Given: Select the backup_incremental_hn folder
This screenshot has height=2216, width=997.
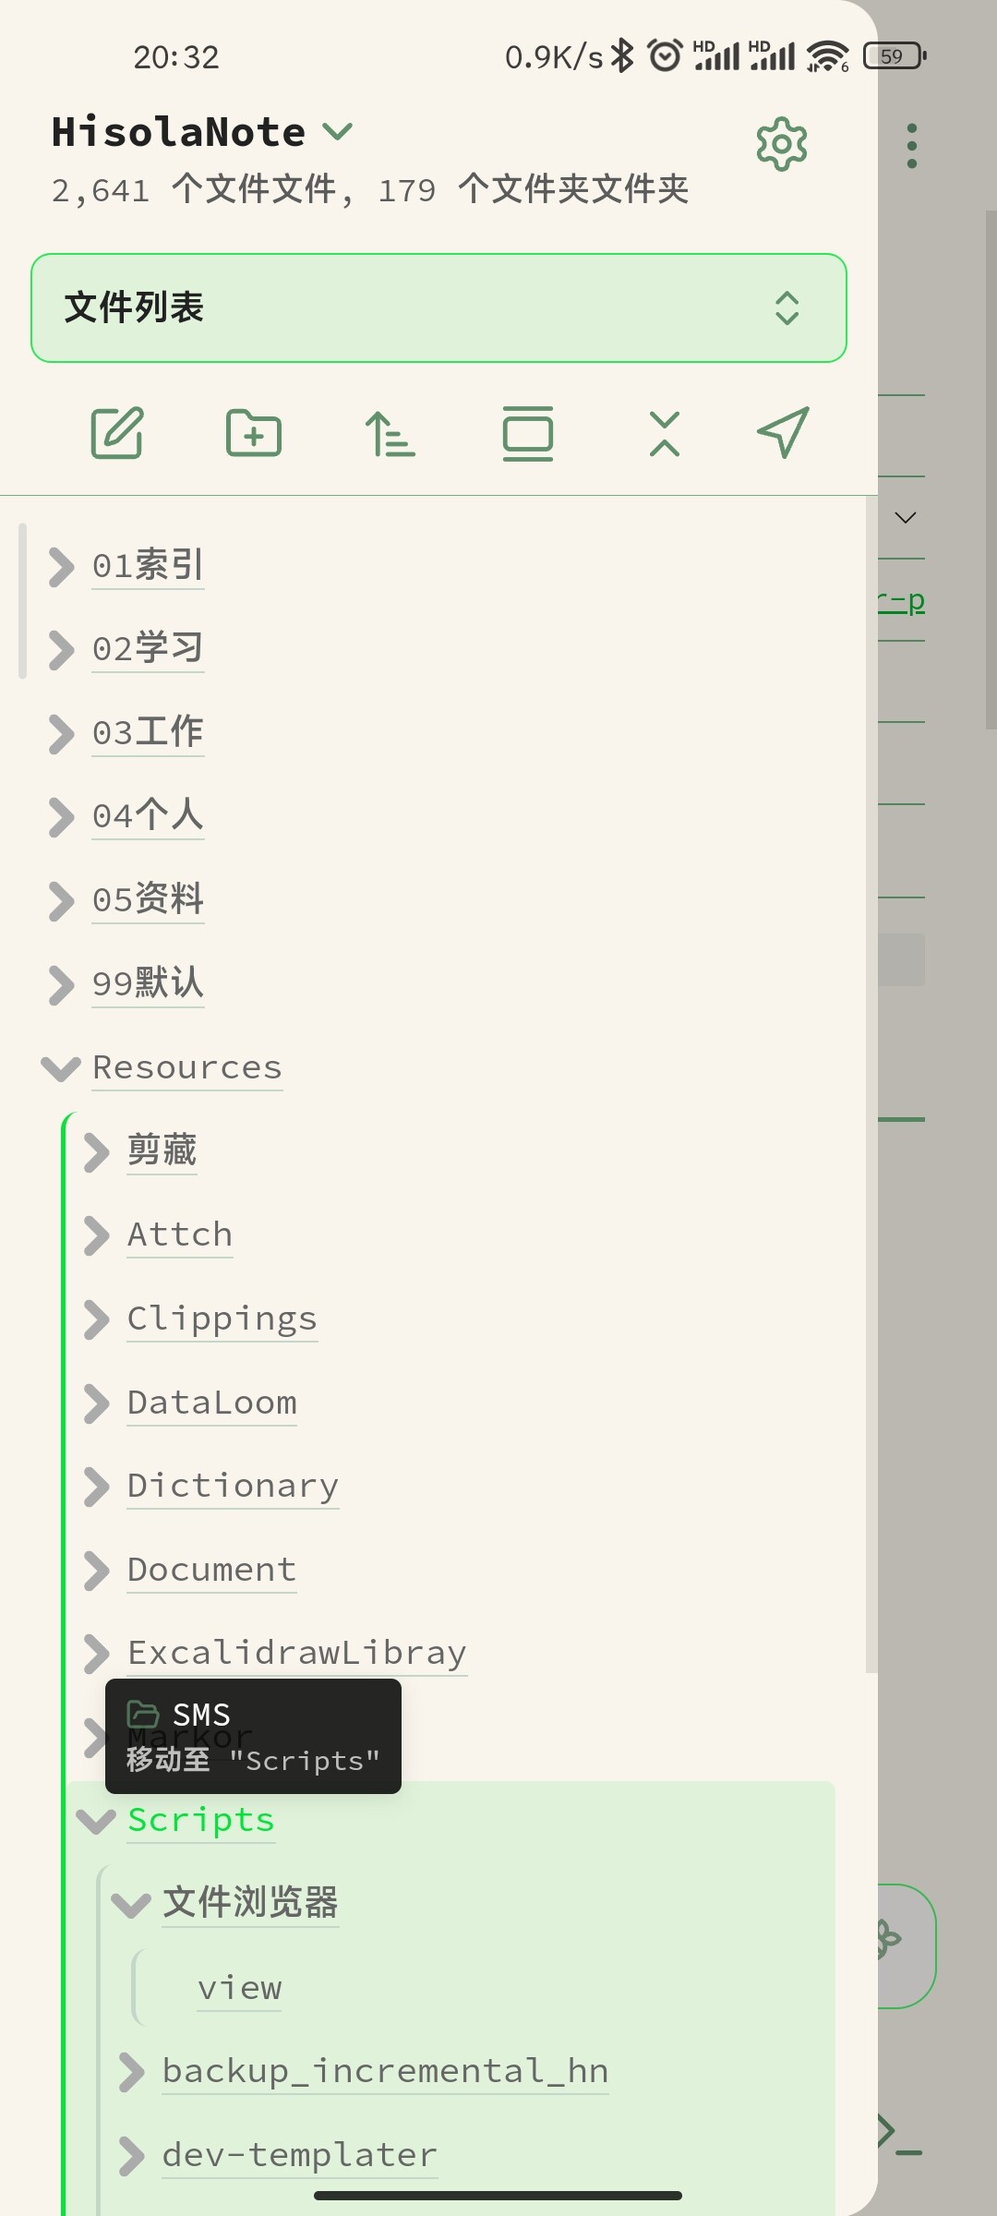Looking at the screenshot, I should (x=385, y=2072).
